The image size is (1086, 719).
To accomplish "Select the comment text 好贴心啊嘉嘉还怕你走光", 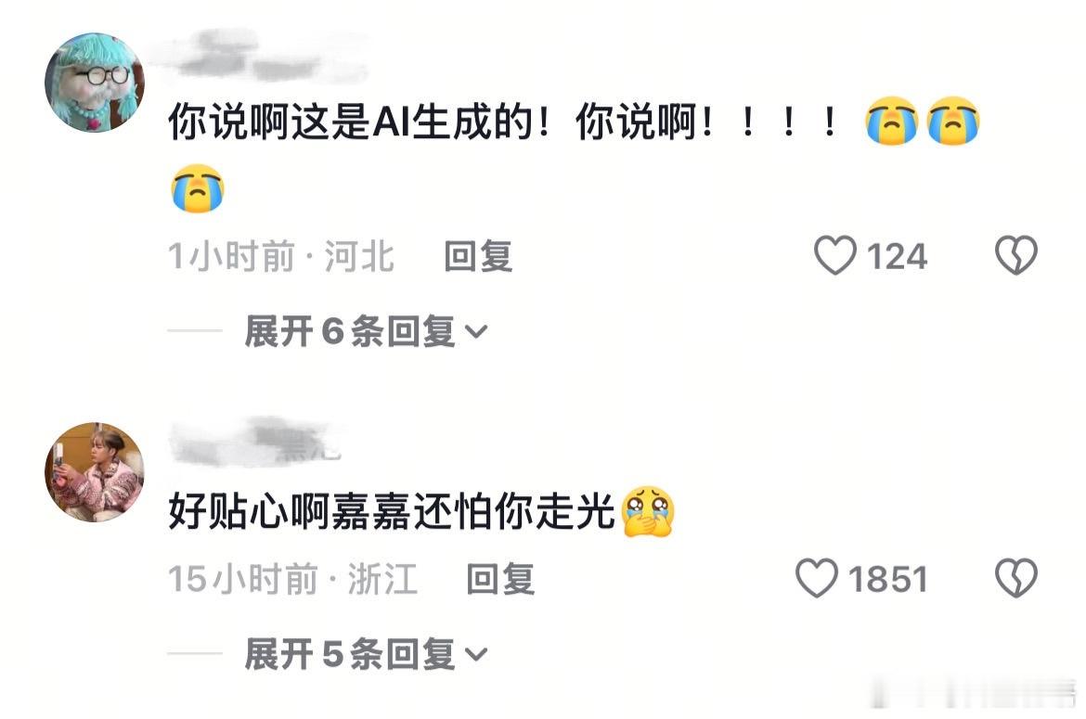I will [392, 512].
